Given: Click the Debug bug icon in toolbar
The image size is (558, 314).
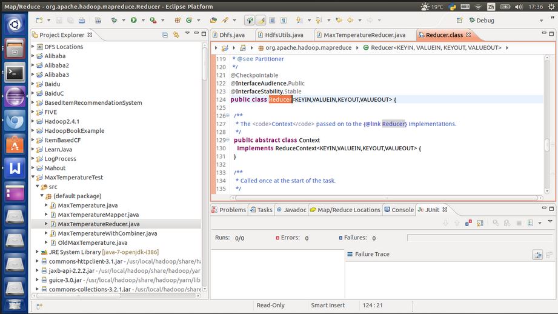Looking at the screenshot, I should pos(115,20).
